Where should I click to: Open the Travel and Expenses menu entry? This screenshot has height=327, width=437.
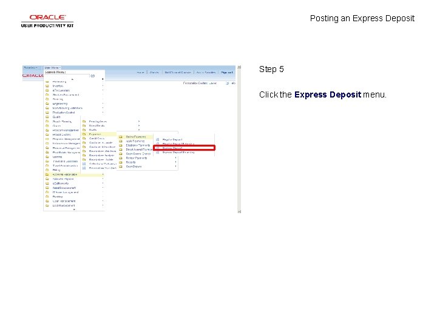(x=65, y=161)
